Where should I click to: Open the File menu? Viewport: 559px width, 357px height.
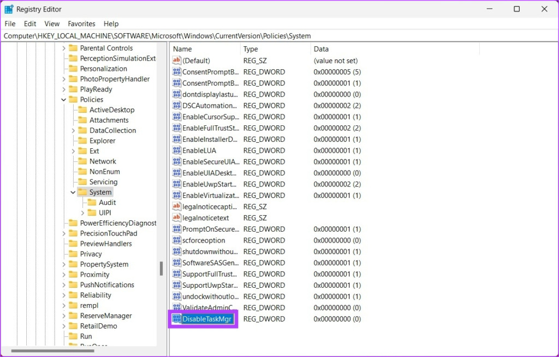pos(10,24)
